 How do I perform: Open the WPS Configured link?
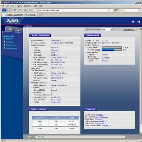click(x=56, y=102)
